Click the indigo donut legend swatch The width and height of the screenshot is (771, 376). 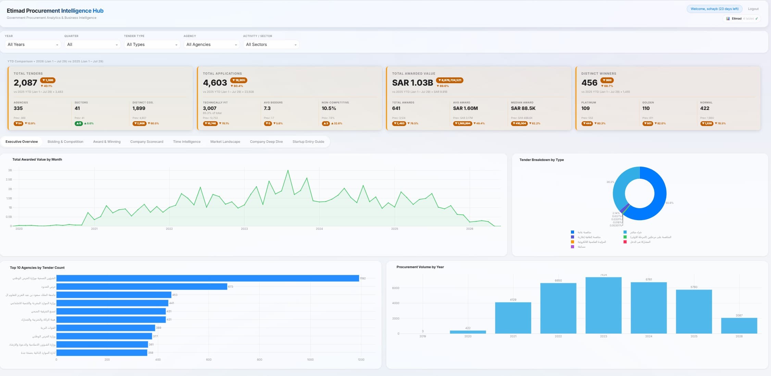pyautogui.click(x=572, y=237)
